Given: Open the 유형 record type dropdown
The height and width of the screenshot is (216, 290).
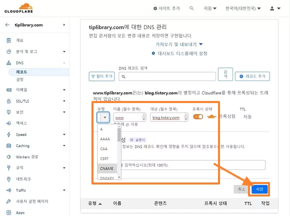Looking at the screenshot, I should 103,117.
